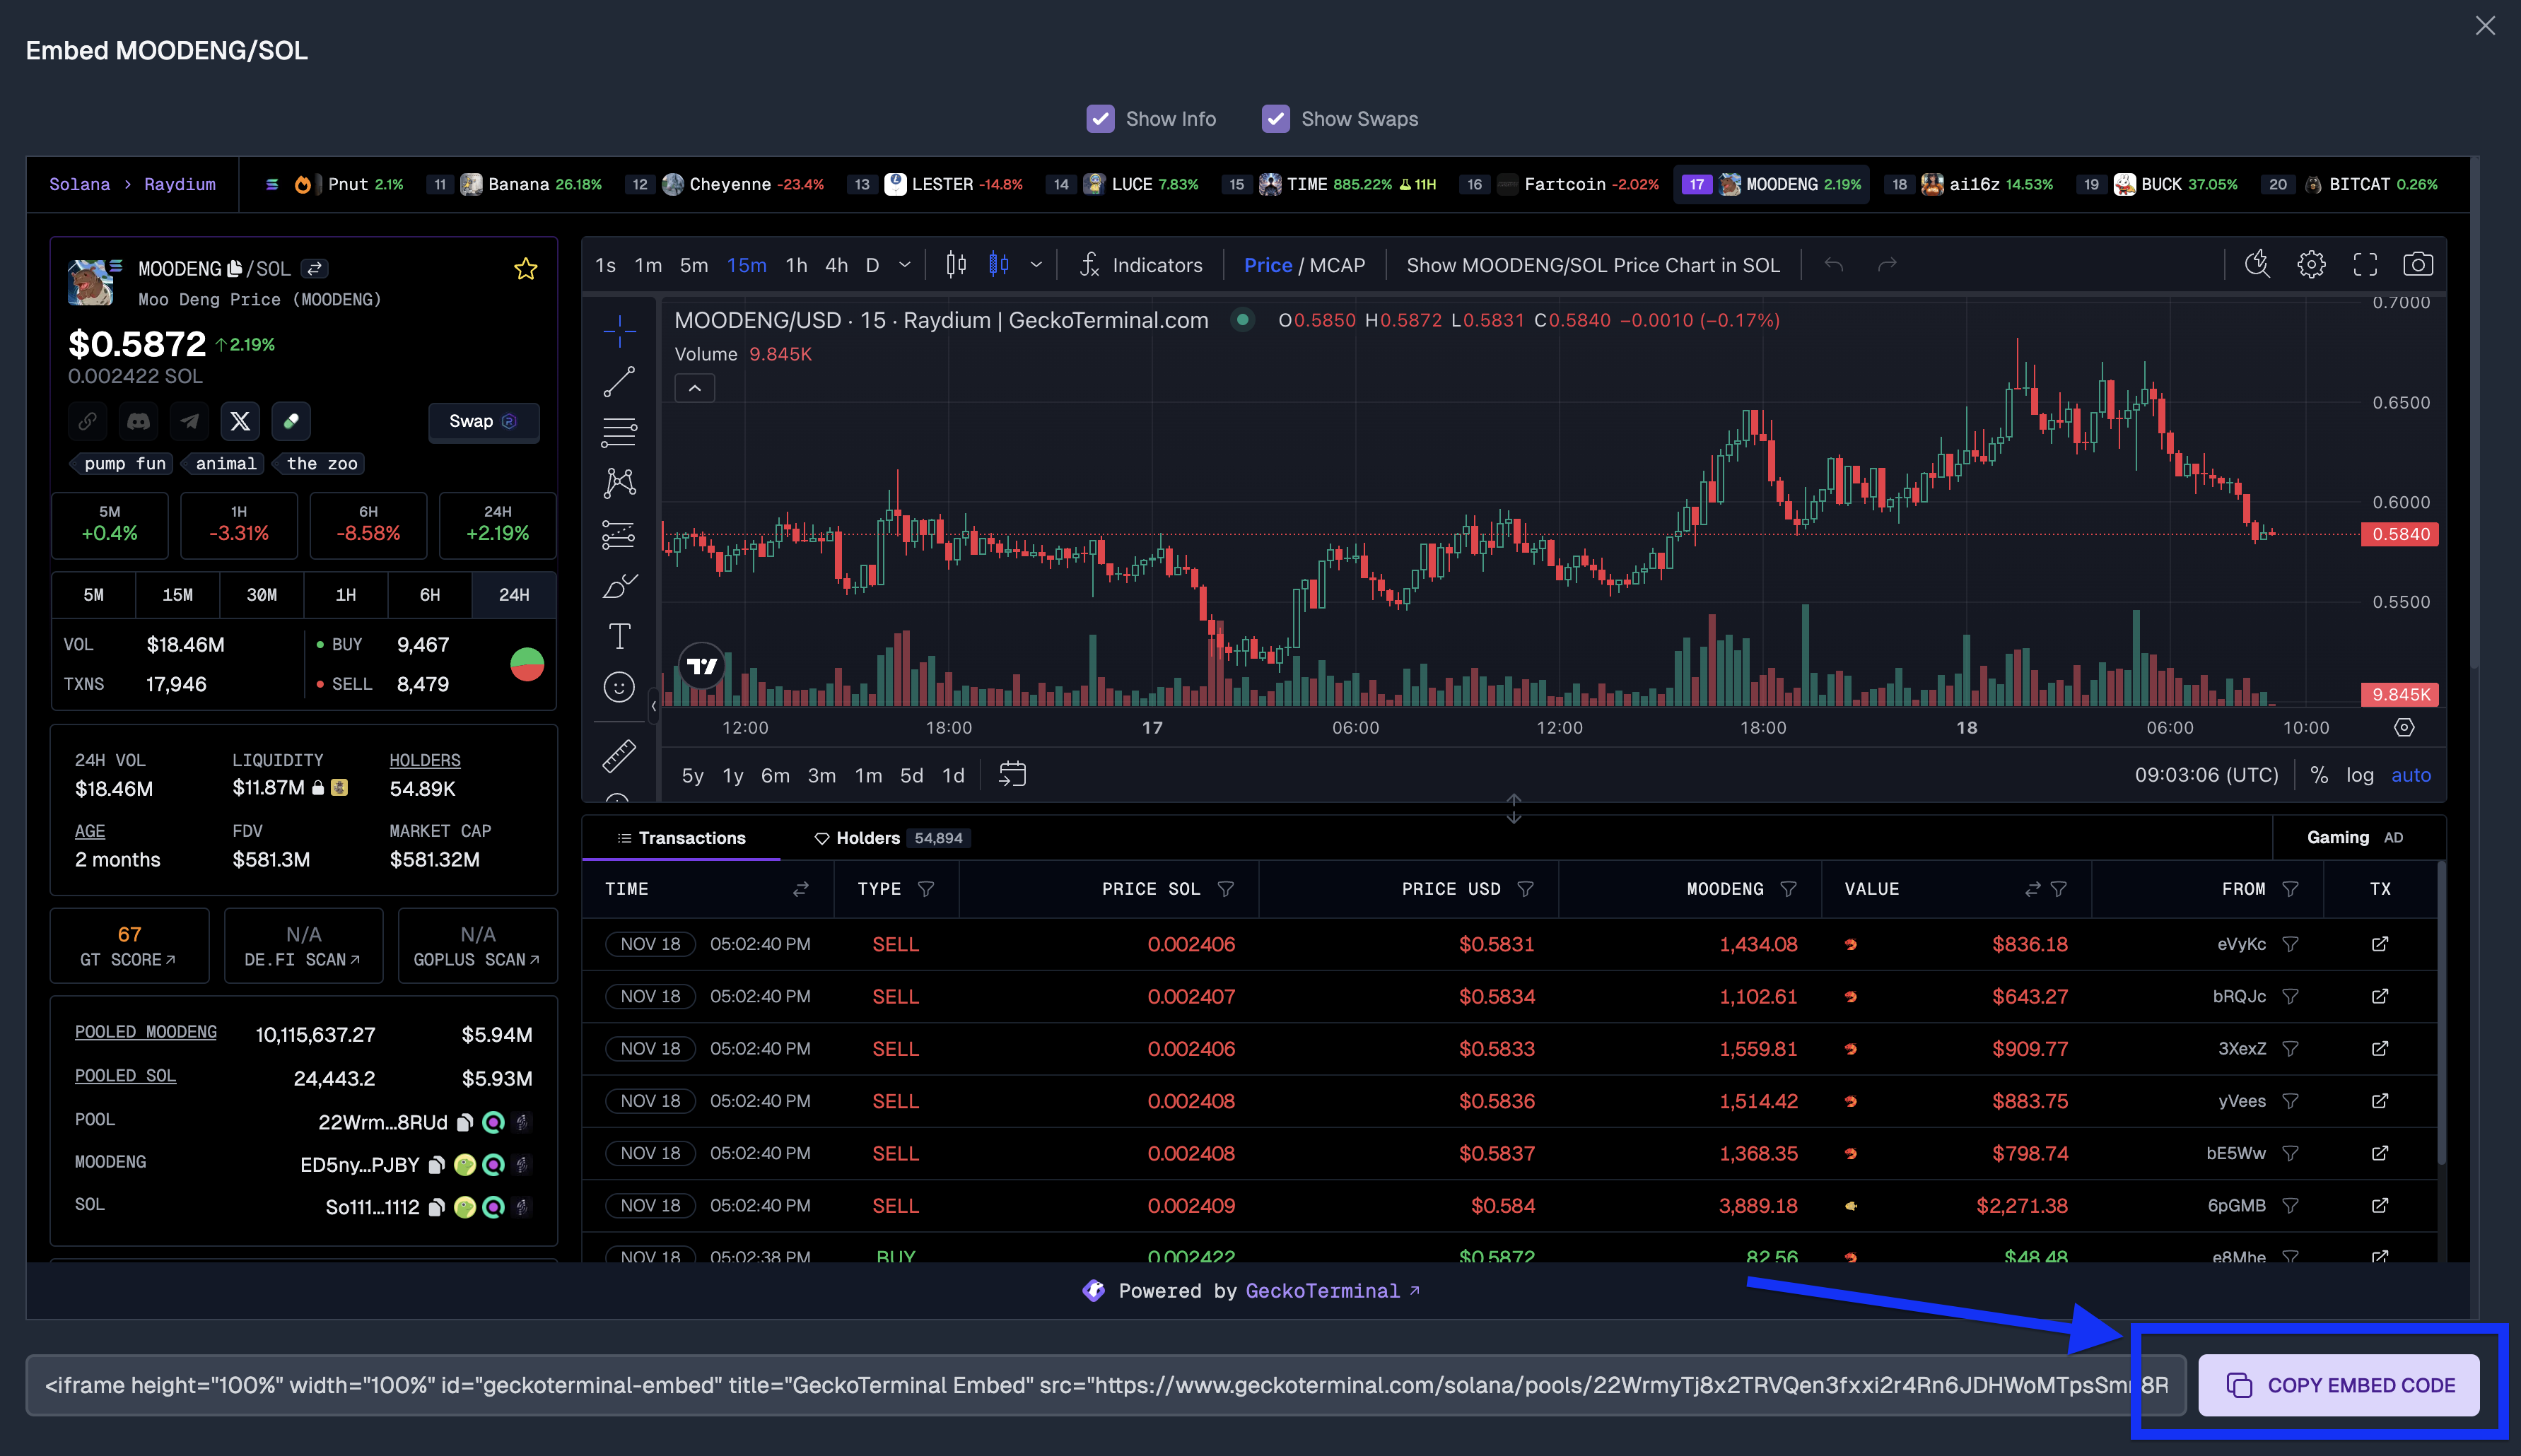Image resolution: width=2521 pixels, height=1456 pixels.
Task: Switch chart to MCAP view
Action: 1337,265
